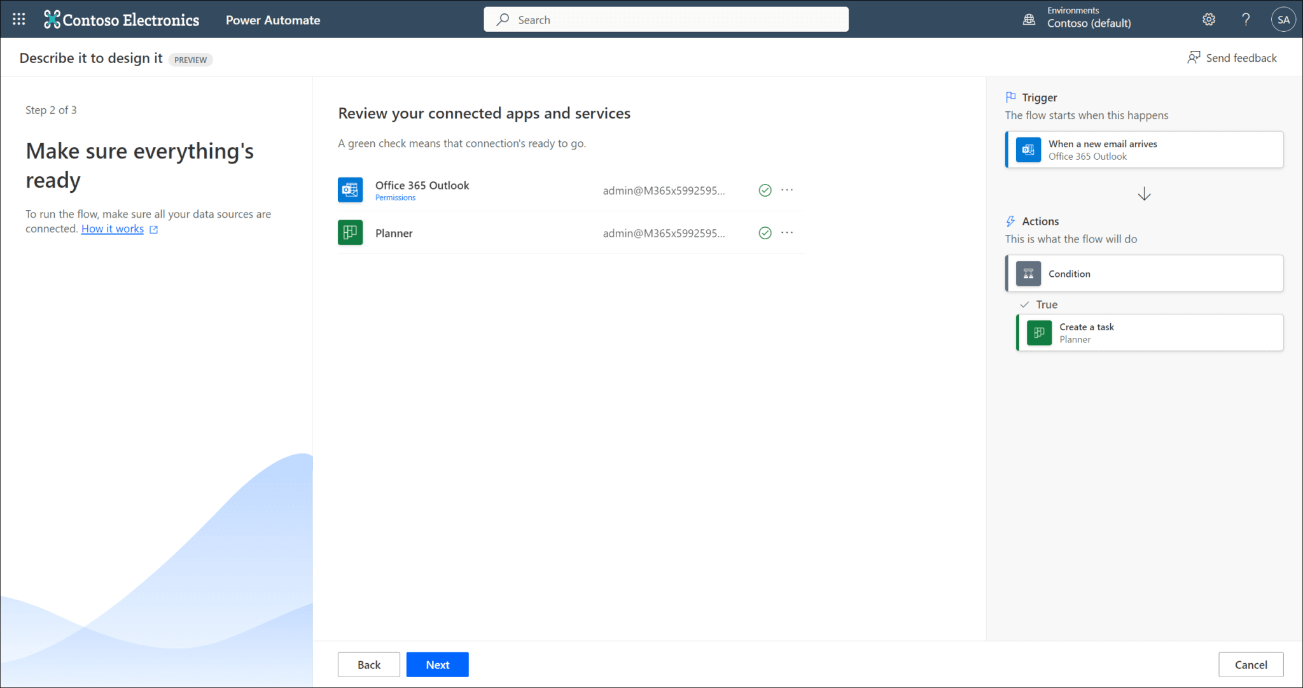
Task: Open more options for Planner connection
Action: pyautogui.click(x=787, y=232)
